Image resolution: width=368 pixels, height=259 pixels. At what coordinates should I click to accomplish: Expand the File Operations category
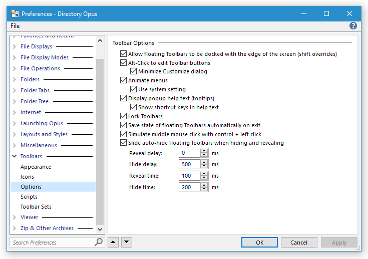[15, 68]
